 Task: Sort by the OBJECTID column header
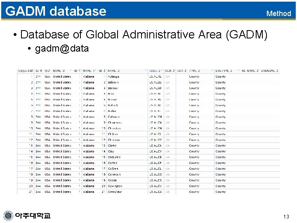point(26,71)
